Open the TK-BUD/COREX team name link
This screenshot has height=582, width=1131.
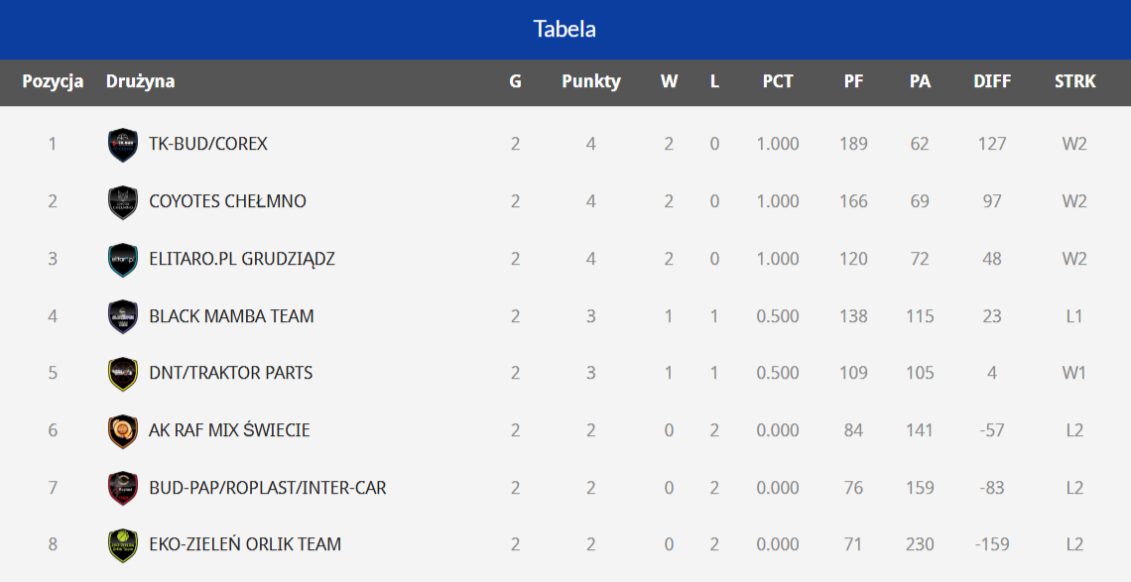coord(208,144)
